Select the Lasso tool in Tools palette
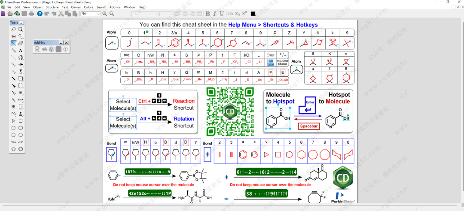This screenshot has width=464, height=211. 14,30
